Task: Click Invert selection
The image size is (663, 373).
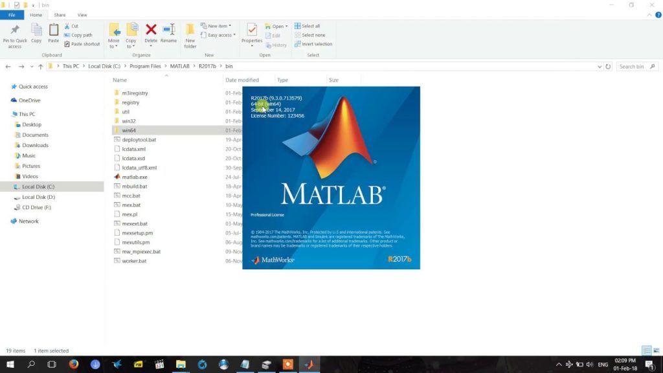Action: click(x=313, y=44)
